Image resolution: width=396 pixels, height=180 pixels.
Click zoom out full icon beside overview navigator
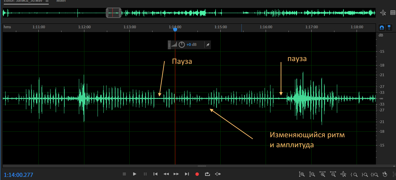pyautogui.click(x=383, y=13)
